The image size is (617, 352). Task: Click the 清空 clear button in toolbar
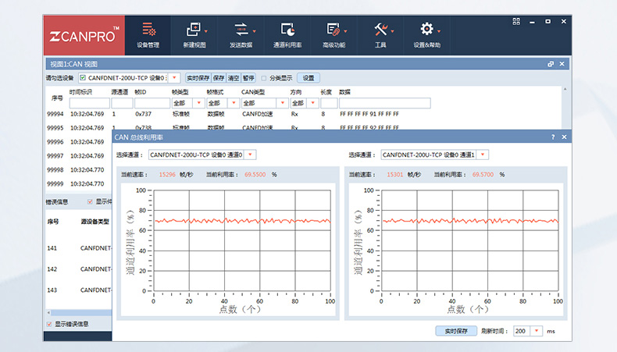coord(233,78)
